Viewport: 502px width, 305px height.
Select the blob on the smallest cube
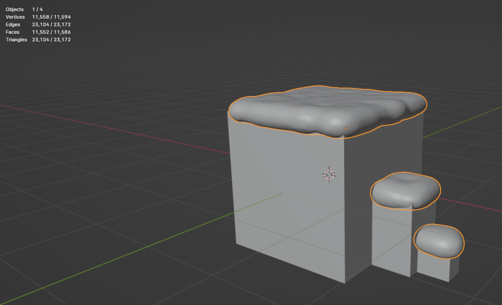(x=439, y=240)
